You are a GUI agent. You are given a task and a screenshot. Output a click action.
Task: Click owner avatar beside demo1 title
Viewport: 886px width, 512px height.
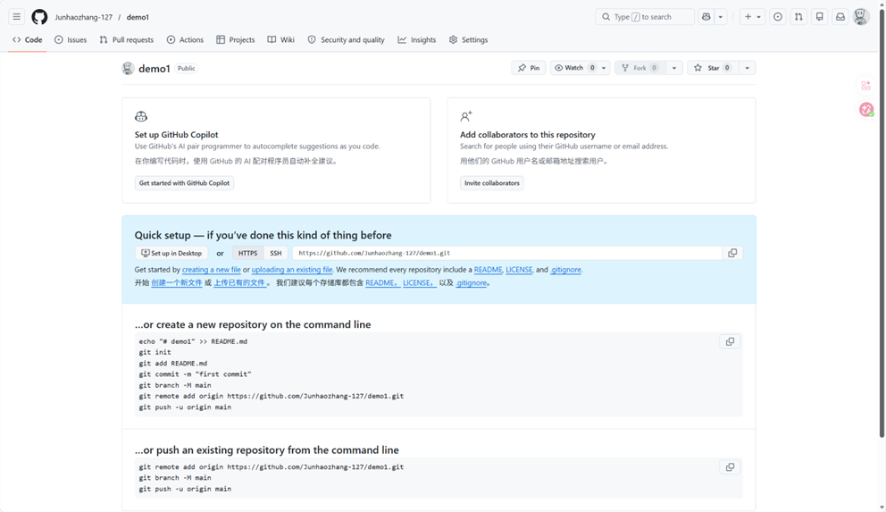coord(129,69)
